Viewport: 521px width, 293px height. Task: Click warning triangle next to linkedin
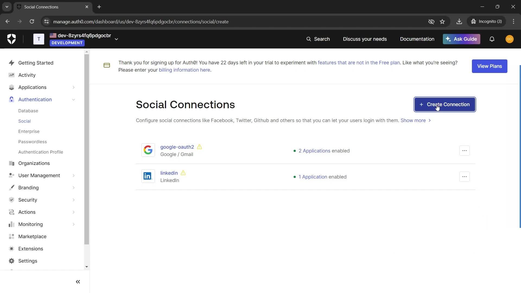pos(183,173)
